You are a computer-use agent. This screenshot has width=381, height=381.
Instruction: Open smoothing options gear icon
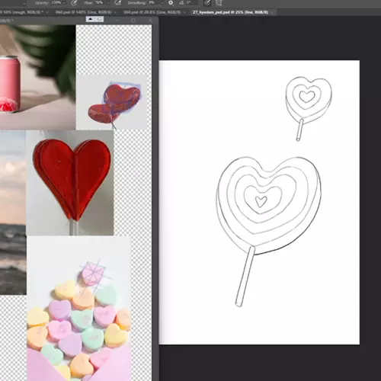(x=171, y=3)
